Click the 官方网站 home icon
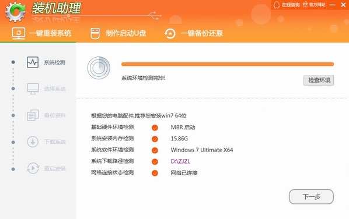Image resolution: width=349 pixels, height=219 pixels. pos(305,5)
